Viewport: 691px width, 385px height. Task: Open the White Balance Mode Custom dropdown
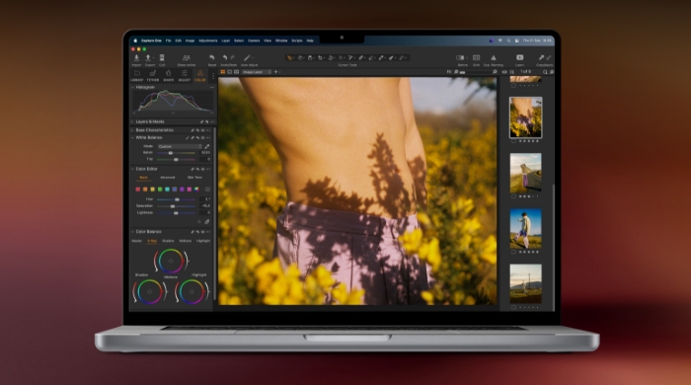coord(180,146)
